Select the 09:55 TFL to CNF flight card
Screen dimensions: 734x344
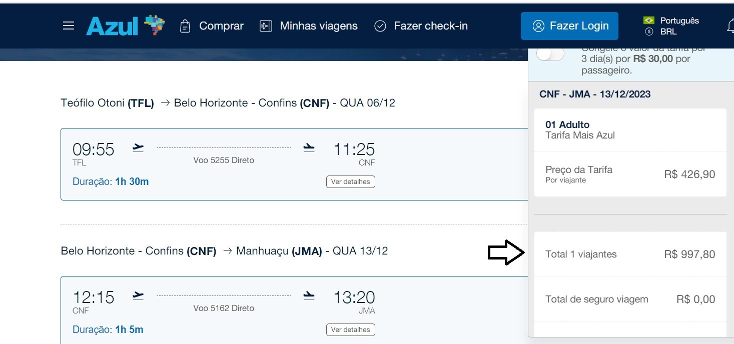point(294,164)
